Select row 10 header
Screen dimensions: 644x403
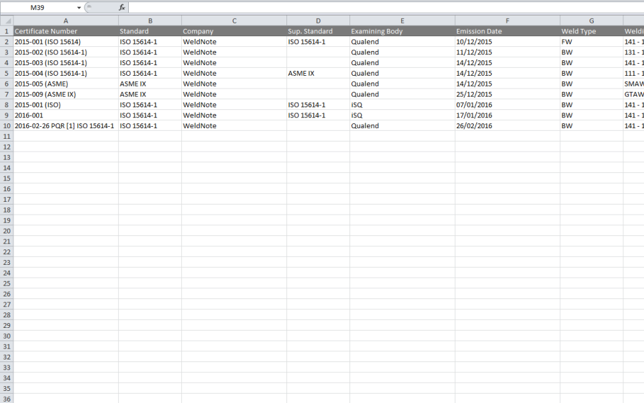(7, 125)
